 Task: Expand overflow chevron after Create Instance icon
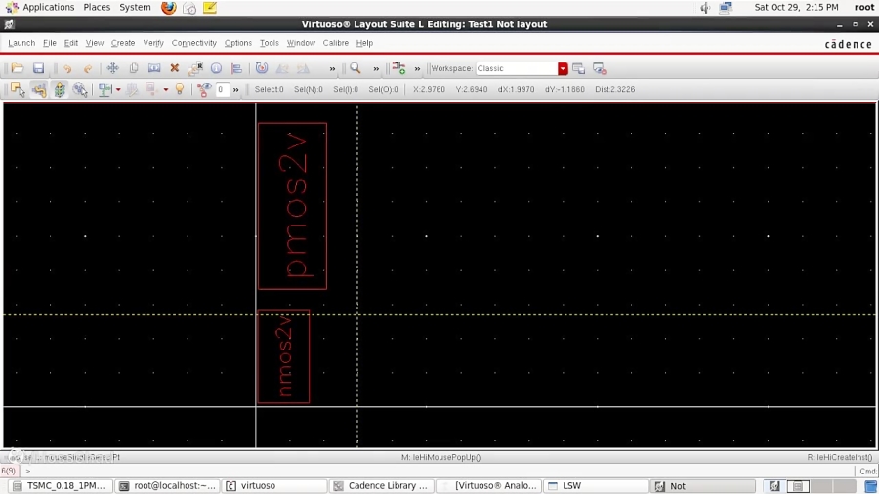coord(417,69)
